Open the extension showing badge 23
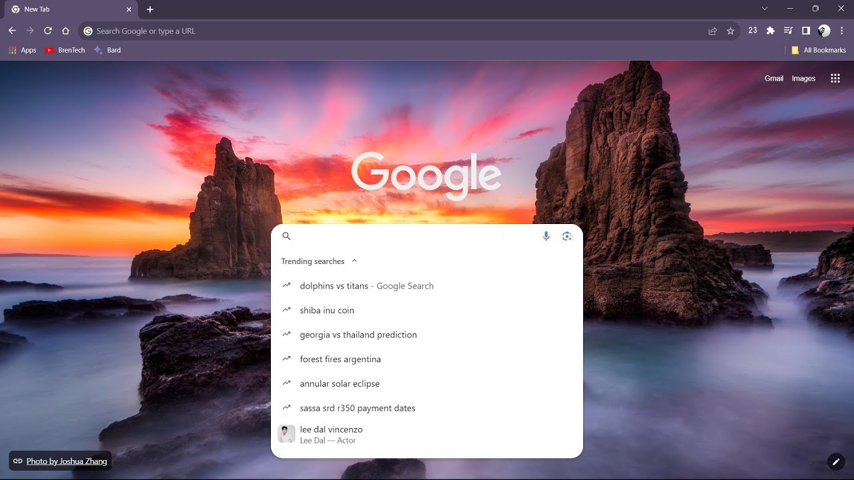Viewport: 854px width, 480px height. pos(753,31)
